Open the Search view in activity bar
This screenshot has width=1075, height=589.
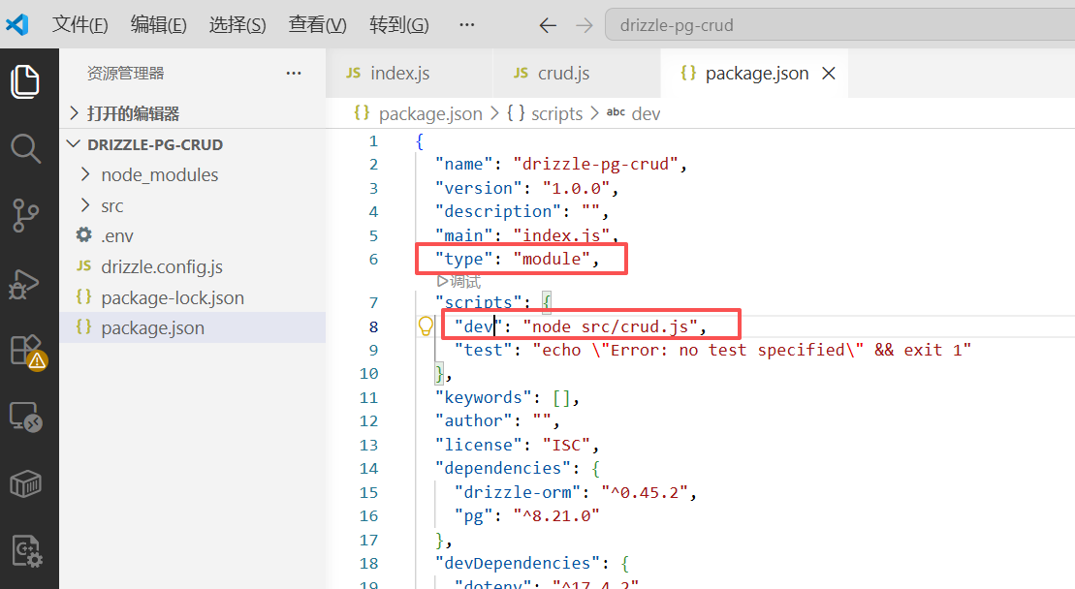click(25, 148)
